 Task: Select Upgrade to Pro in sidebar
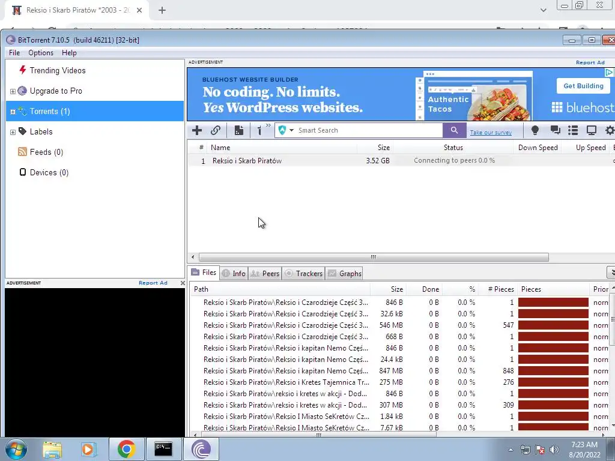(x=56, y=91)
